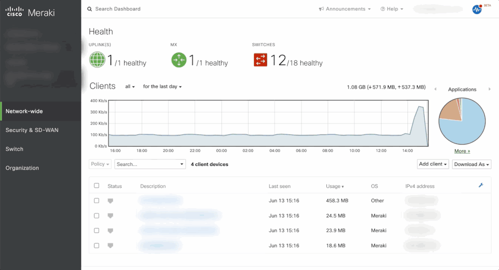The image size is (499, 270).
Task: Open the table column settings wrench
Action: pyautogui.click(x=481, y=185)
